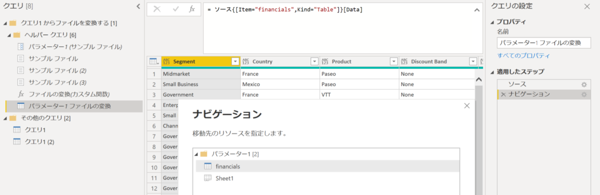Screen dimensions: 600x195
Task: Open Segment column filter dropdown
Action: point(235,61)
